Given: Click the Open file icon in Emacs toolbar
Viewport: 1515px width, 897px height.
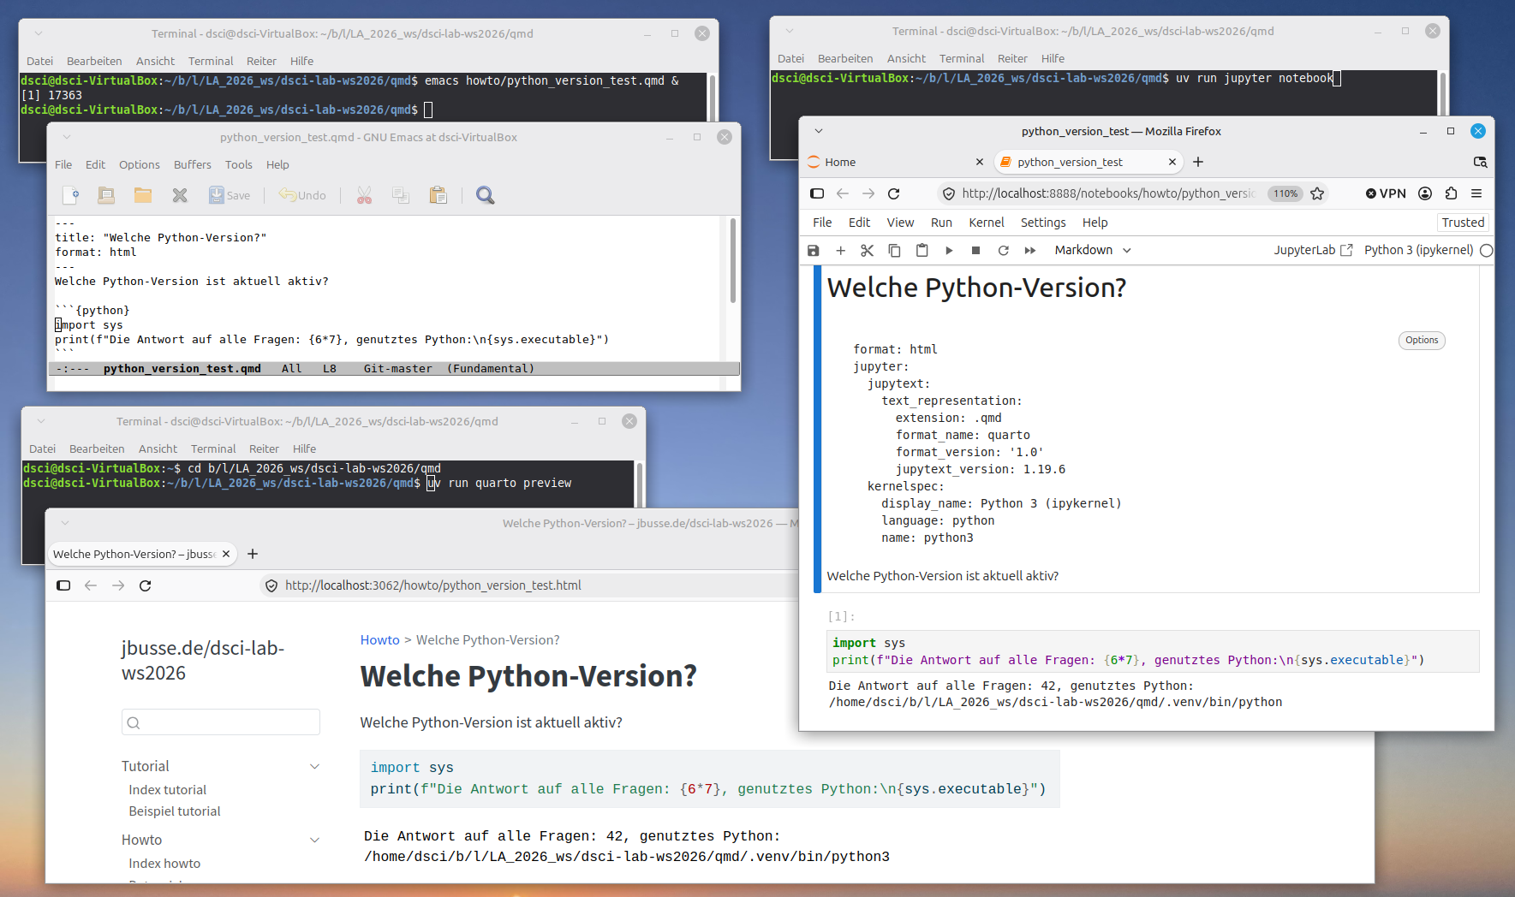Looking at the screenshot, I should click(x=106, y=195).
